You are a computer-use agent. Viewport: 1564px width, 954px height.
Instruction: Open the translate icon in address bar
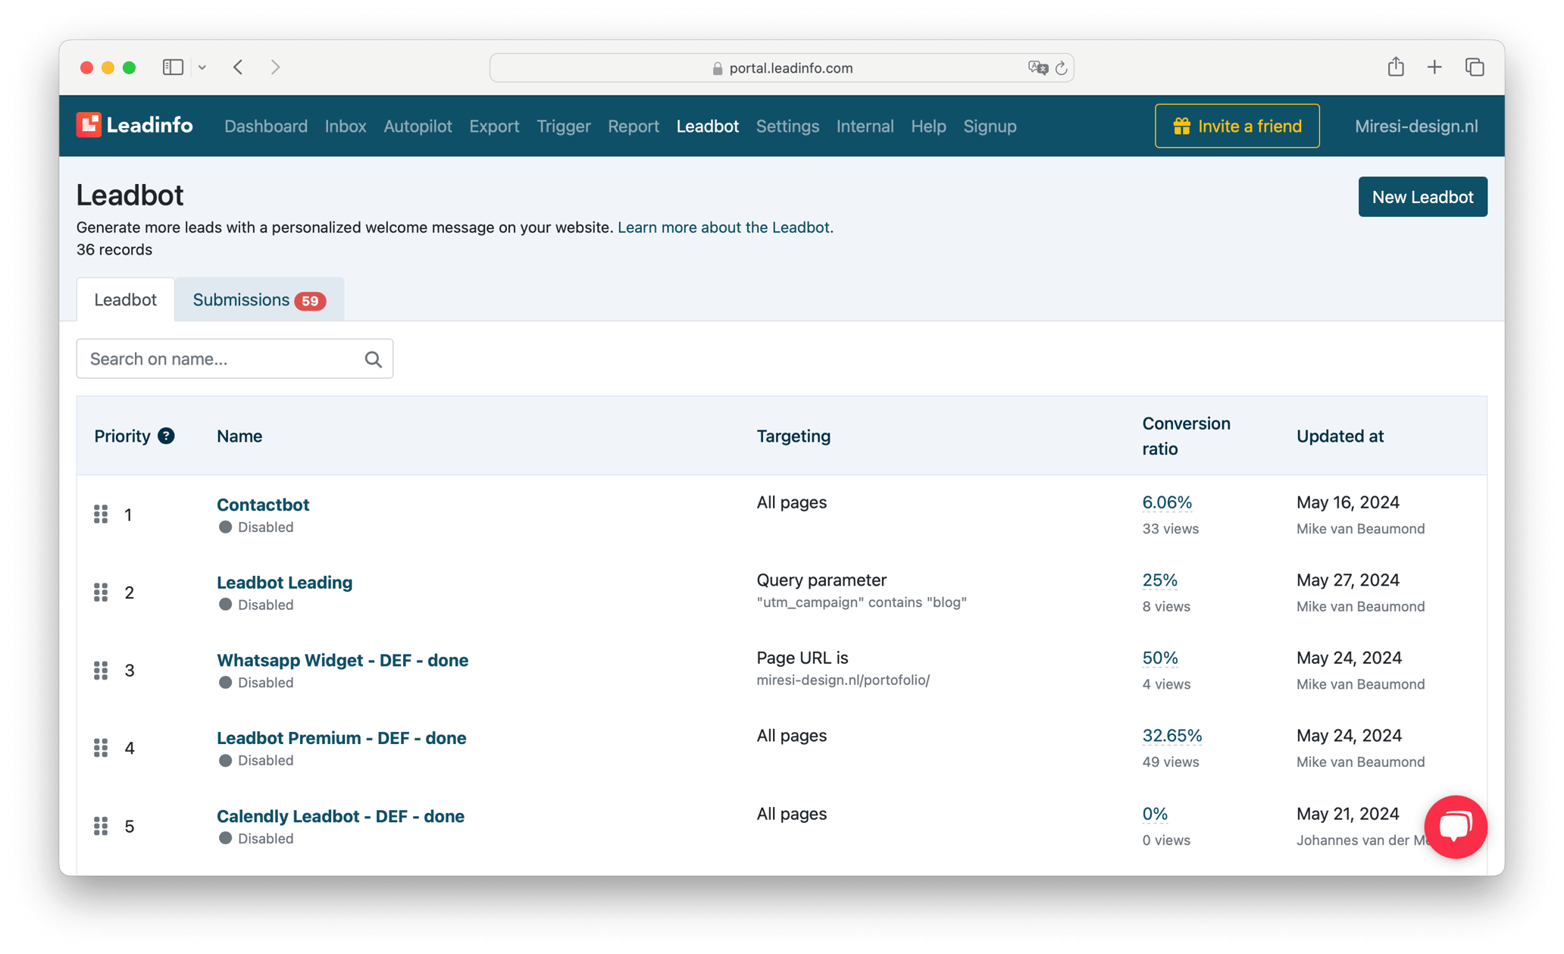tap(1037, 68)
